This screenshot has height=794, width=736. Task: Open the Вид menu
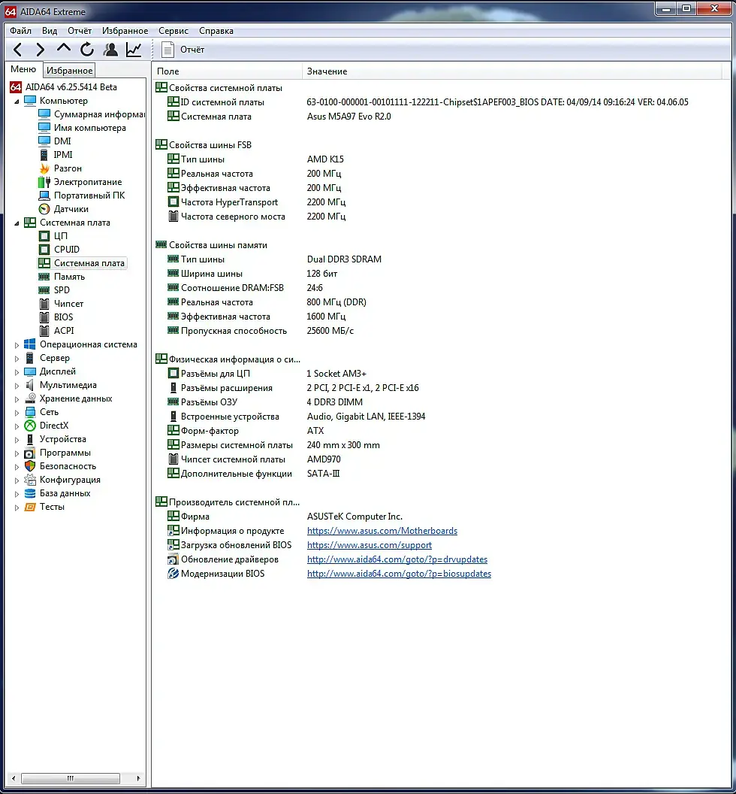coord(50,31)
